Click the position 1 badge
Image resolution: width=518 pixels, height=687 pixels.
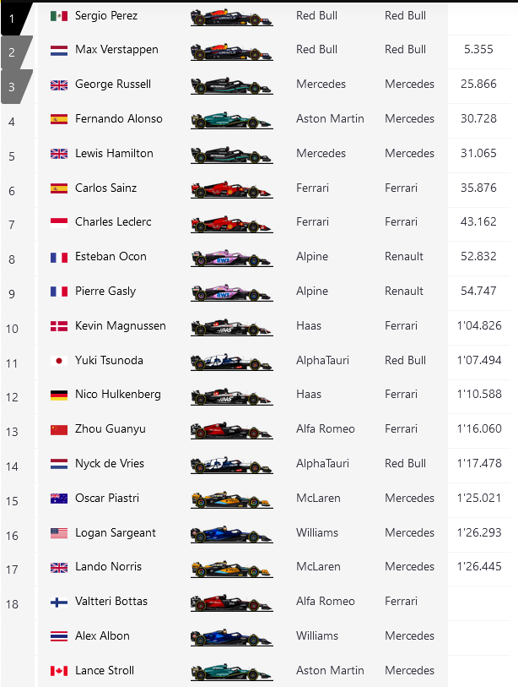13,17
